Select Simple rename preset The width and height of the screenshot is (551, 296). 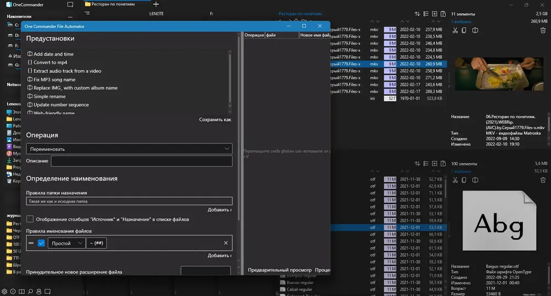pos(49,96)
